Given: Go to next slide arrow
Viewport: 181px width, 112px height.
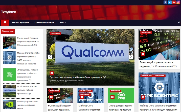Looking at the screenshot, I should (x=131, y=57).
